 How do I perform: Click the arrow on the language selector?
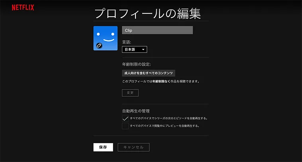(x=143, y=50)
